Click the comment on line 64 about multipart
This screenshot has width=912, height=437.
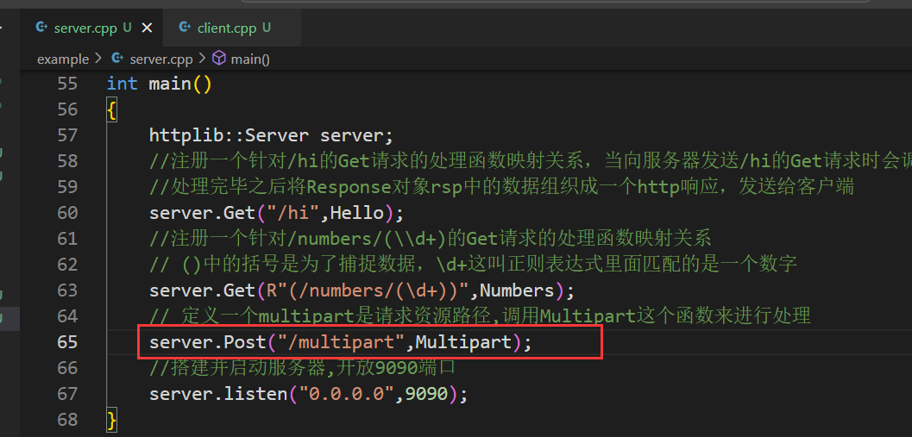(480, 316)
